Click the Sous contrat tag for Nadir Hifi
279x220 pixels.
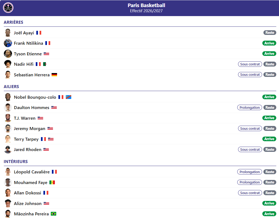[250, 64]
